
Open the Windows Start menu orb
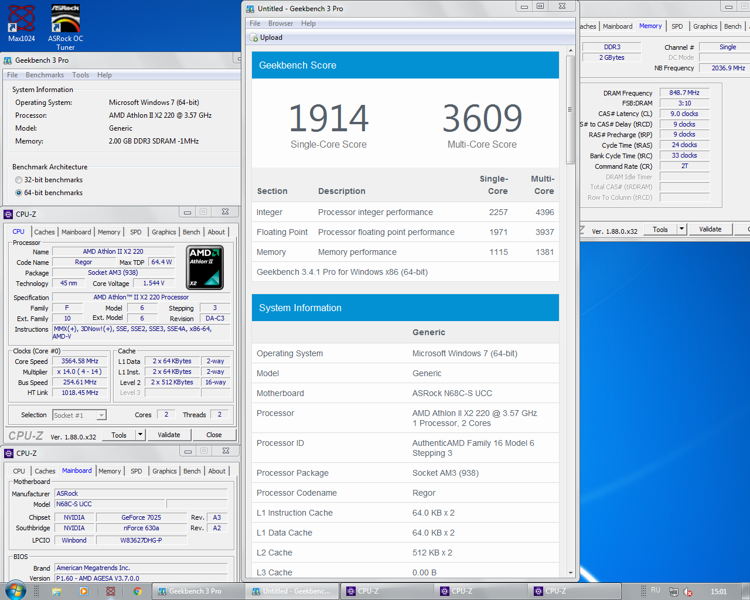[16, 591]
